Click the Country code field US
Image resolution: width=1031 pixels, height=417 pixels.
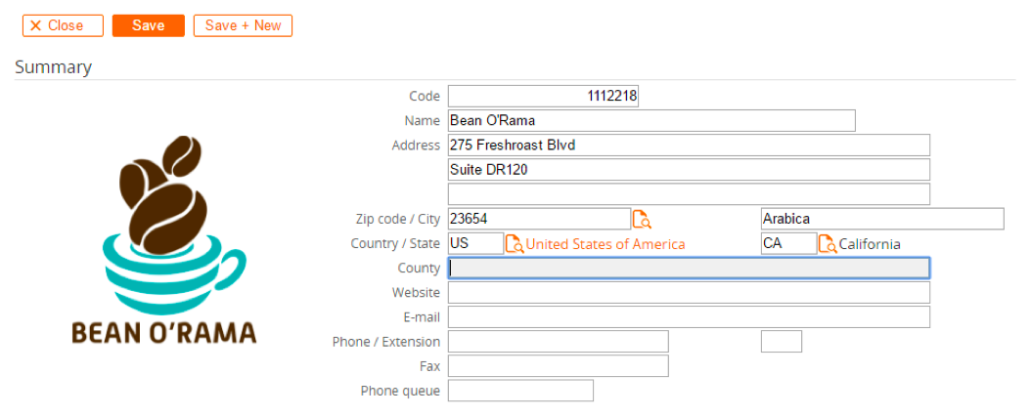click(476, 243)
